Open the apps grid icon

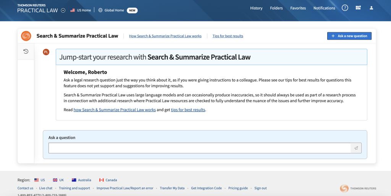coord(358,8)
